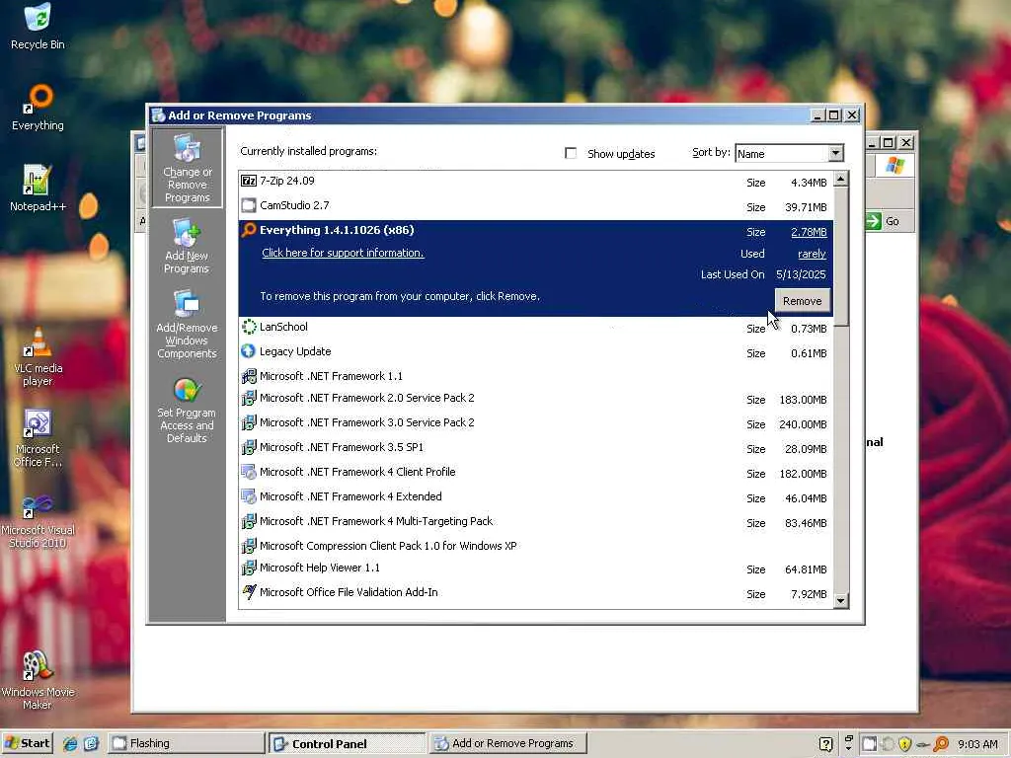Viewport: 1011px width, 758px height.
Task: Select Microsoft .NET Framework 3.0 Service Pack 2
Action: click(x=535, y=422)
